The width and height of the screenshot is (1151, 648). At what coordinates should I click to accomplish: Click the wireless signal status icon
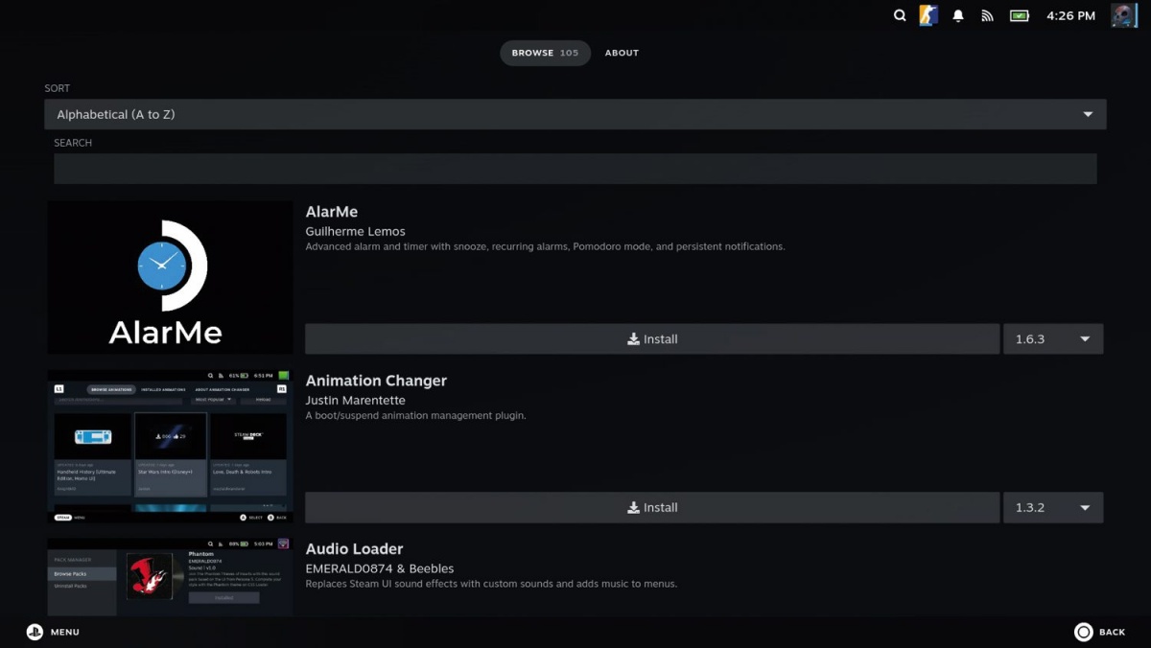point(987,15)
